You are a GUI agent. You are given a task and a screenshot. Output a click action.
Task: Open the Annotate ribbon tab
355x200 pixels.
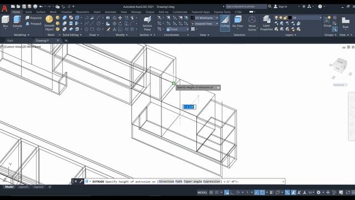pos(110,12)
